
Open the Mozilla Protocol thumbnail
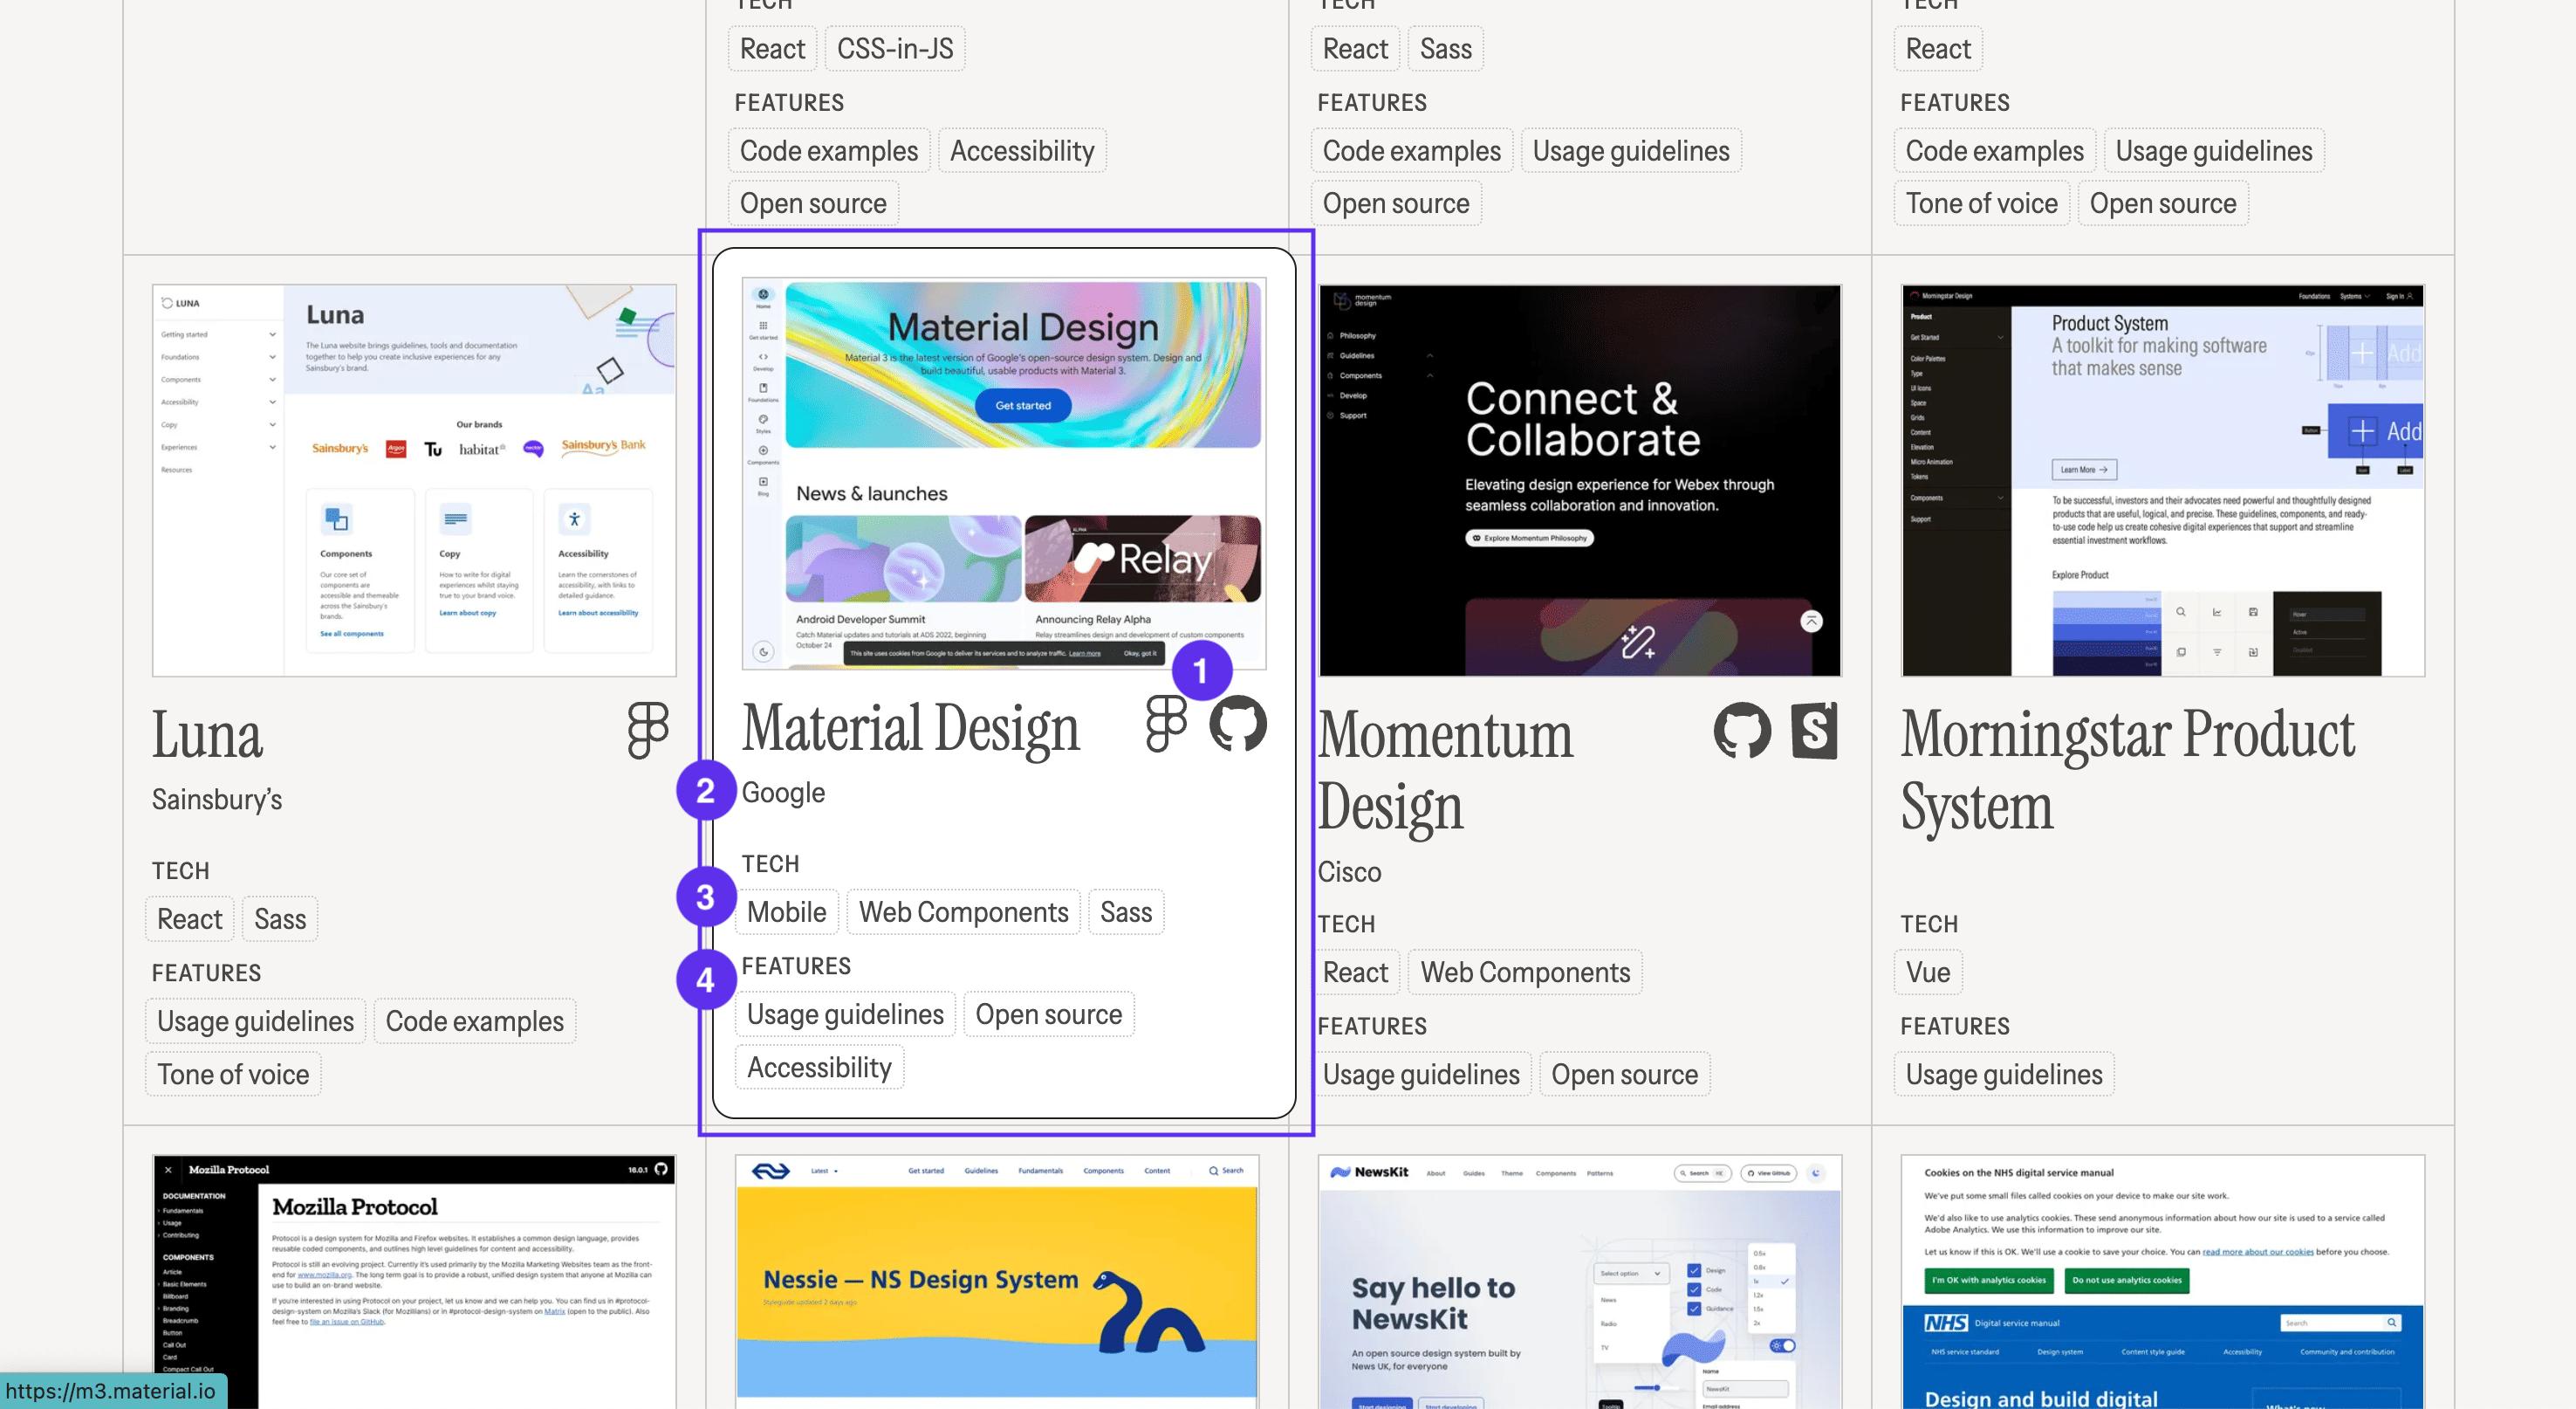(414, 1282)
